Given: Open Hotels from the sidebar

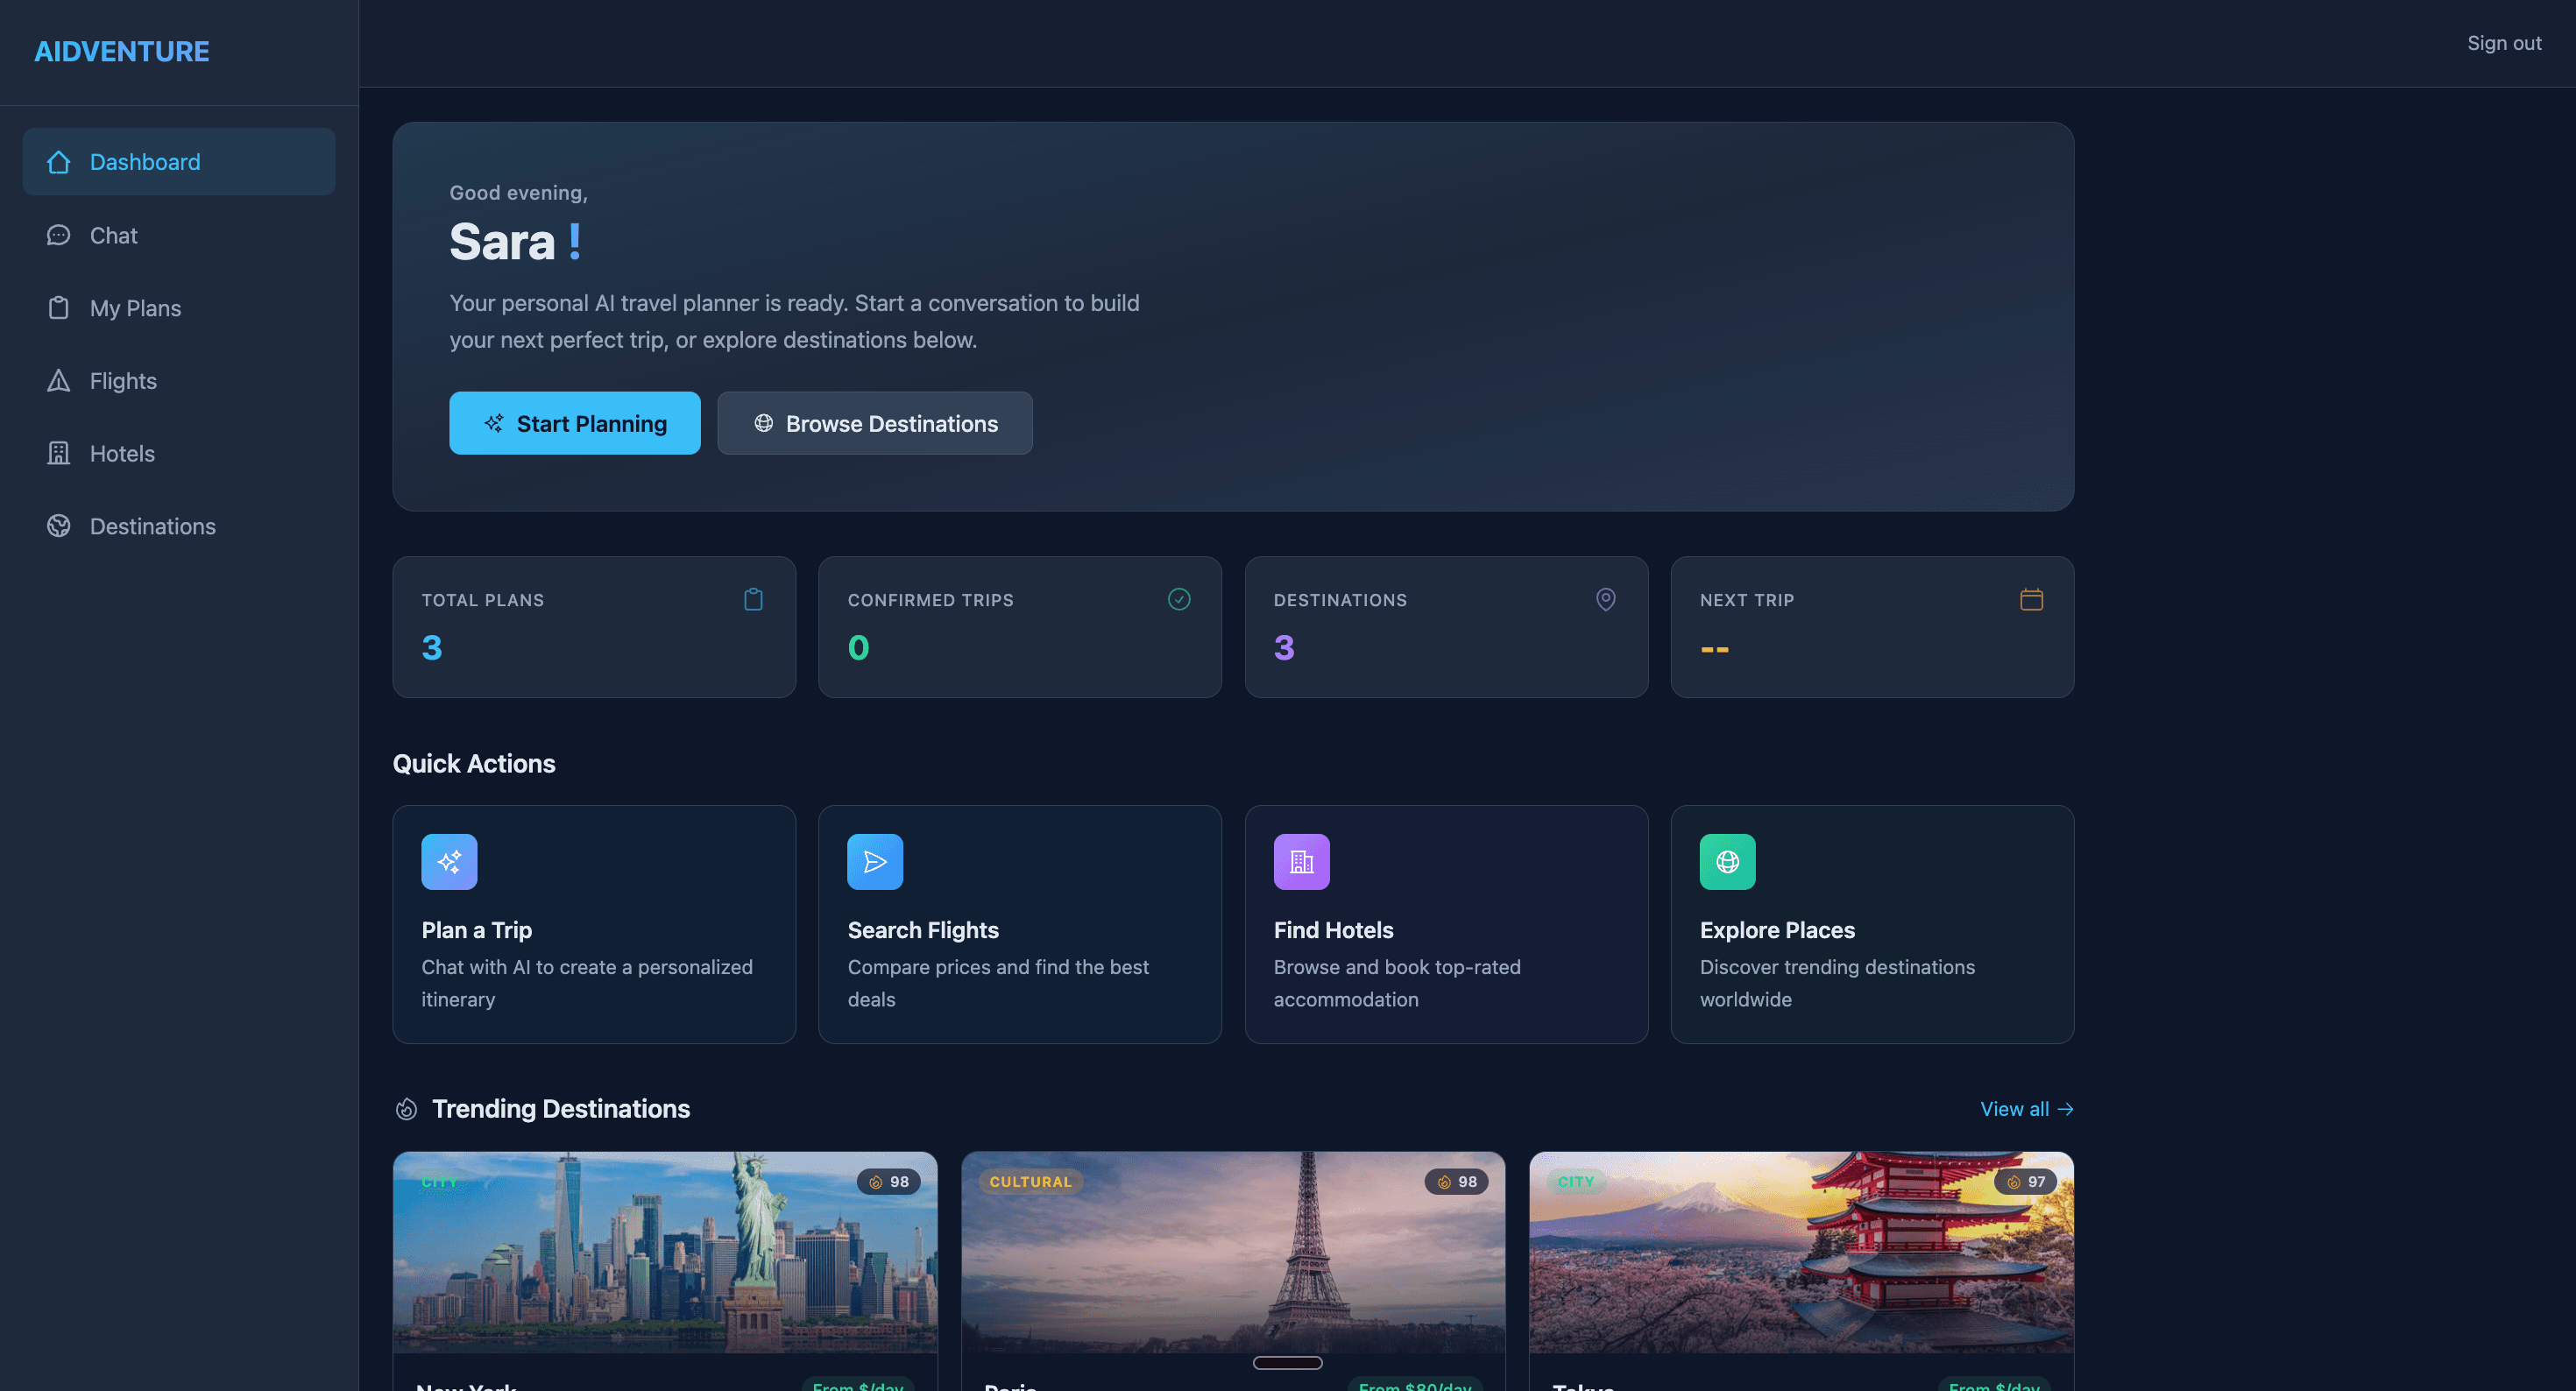Looking at the screenshot, I should 179,453.
